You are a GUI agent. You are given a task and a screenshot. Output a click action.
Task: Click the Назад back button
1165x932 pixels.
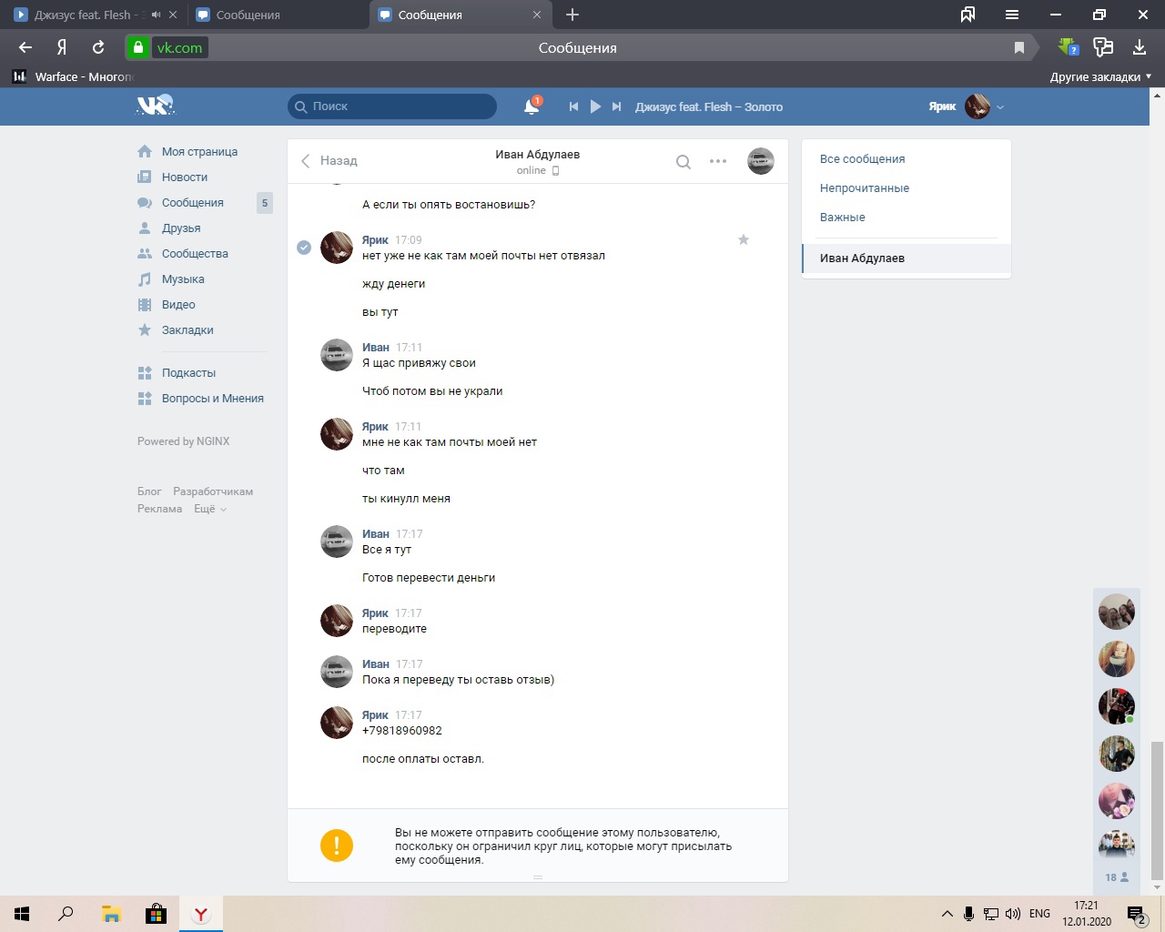[x=329, y=161]
